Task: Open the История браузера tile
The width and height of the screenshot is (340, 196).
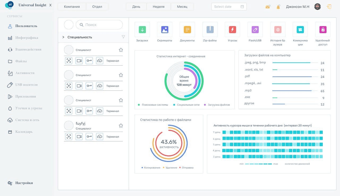Action: [x=278, y=30]
